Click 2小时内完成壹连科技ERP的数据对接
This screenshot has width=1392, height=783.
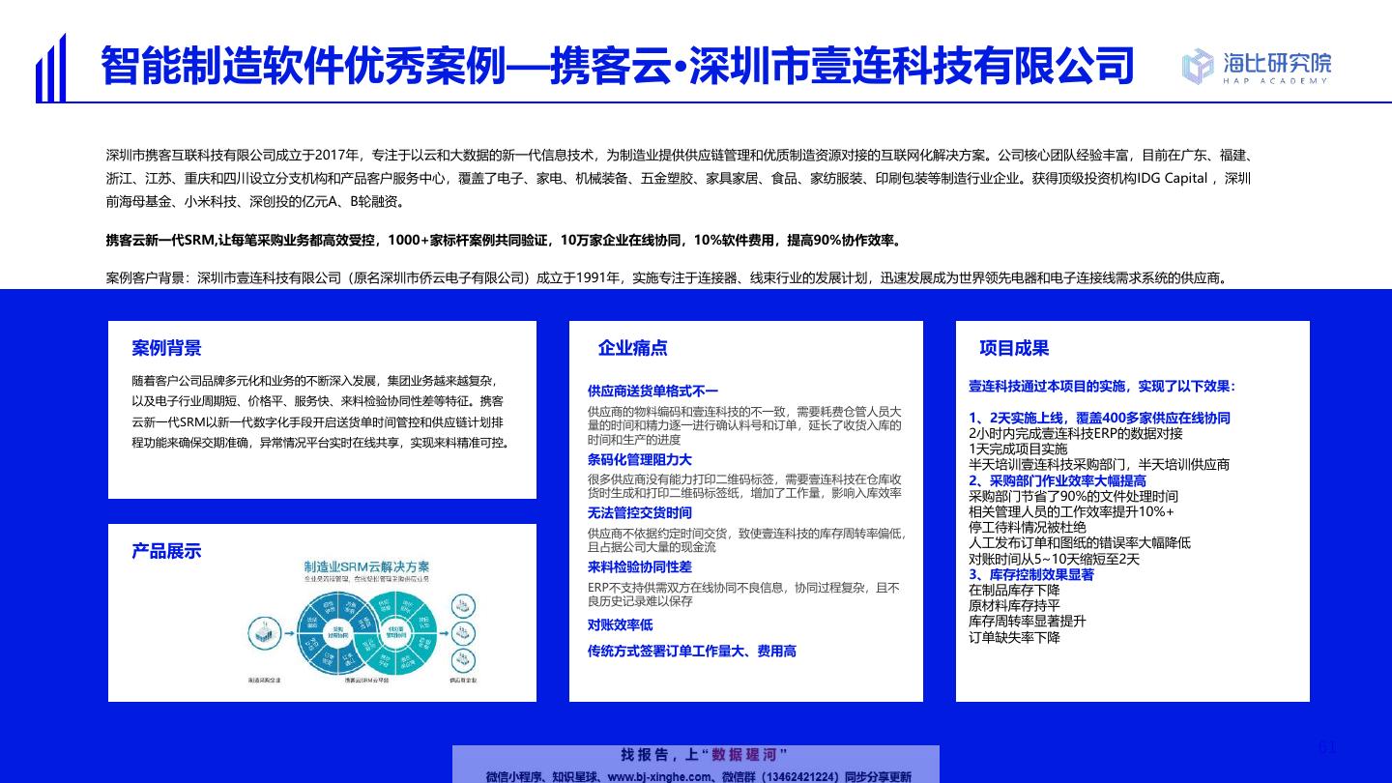click(1076, 433)
